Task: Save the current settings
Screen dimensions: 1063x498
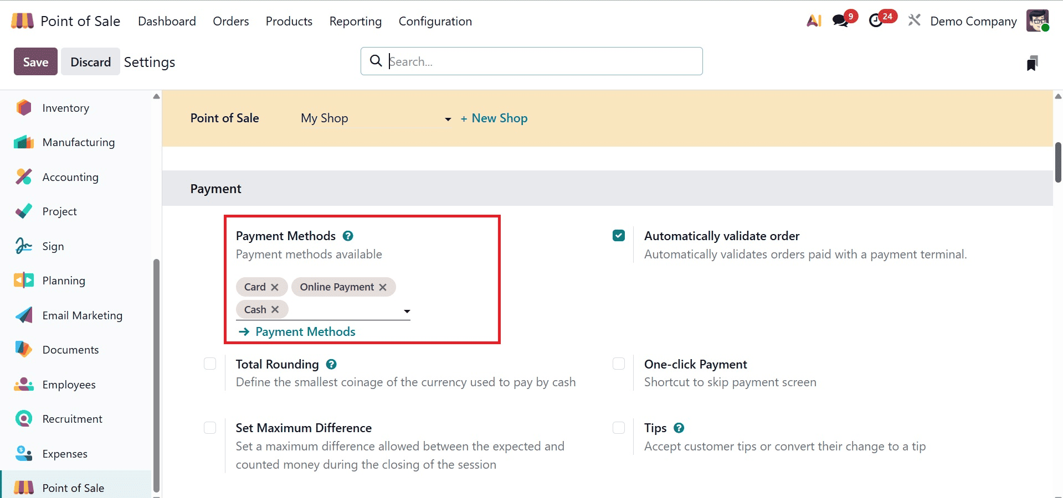Action: click(x=35, y=61)
